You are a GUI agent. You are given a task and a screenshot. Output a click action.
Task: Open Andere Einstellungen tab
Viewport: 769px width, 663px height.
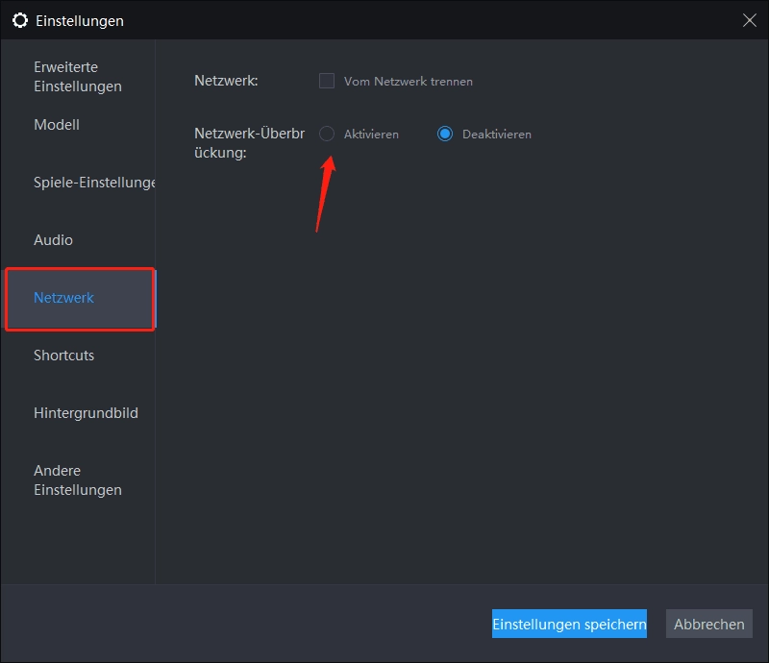pos(78,480)
